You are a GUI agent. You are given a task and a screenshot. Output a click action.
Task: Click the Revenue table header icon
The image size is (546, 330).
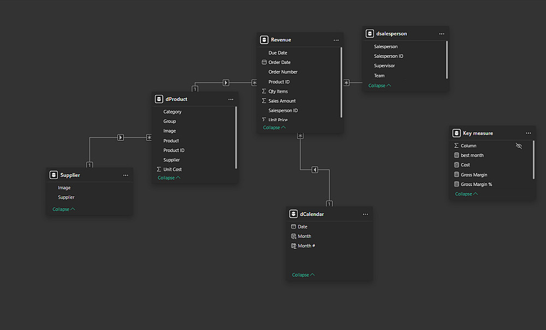pyautogui.click(x=264, y=40)
